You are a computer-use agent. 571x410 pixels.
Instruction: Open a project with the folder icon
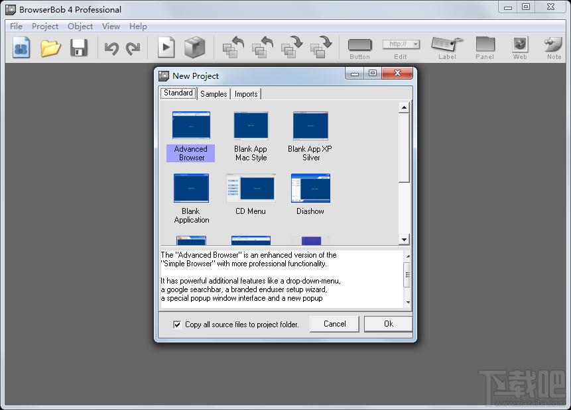pos(50,48)
